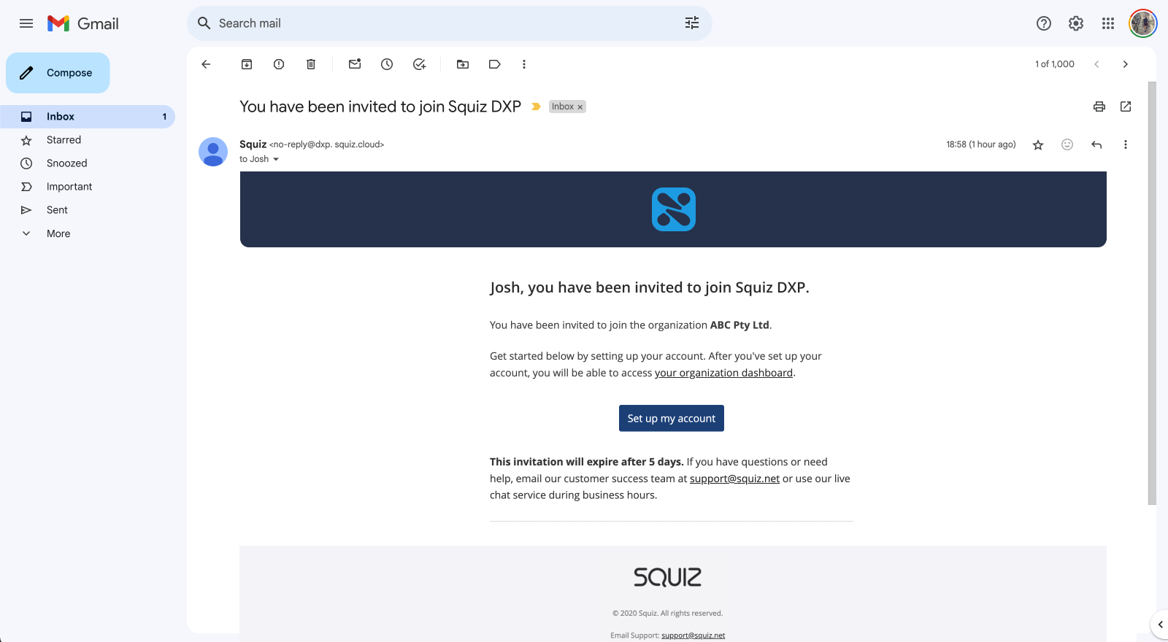Viewport: 1168px width, 642px height.
Task: Click the vertical scrollbar of the email
Action: click(1152, 292)
